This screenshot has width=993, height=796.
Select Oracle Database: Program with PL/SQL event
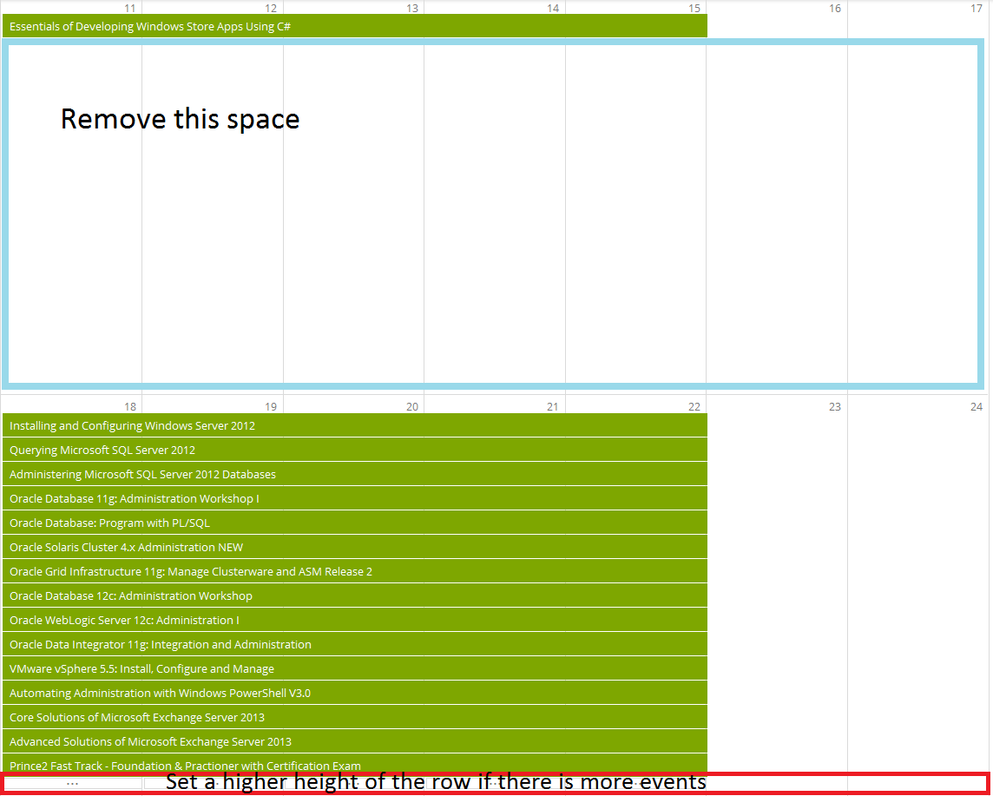click(x=355, y=523)
